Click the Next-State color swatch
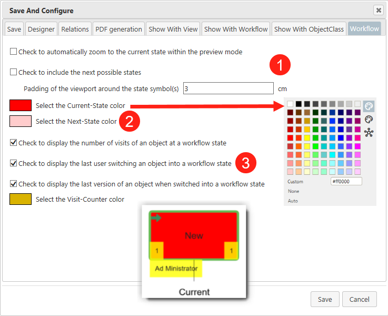 pyautogui.click(x=21, y=121)
